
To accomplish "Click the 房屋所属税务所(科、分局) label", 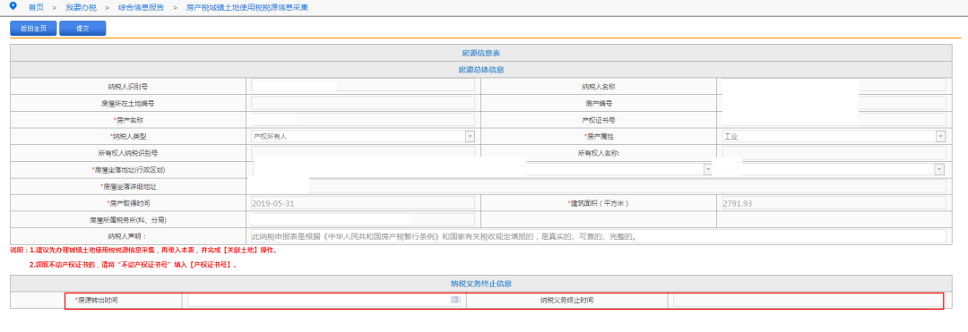I will tap(128, 219).
